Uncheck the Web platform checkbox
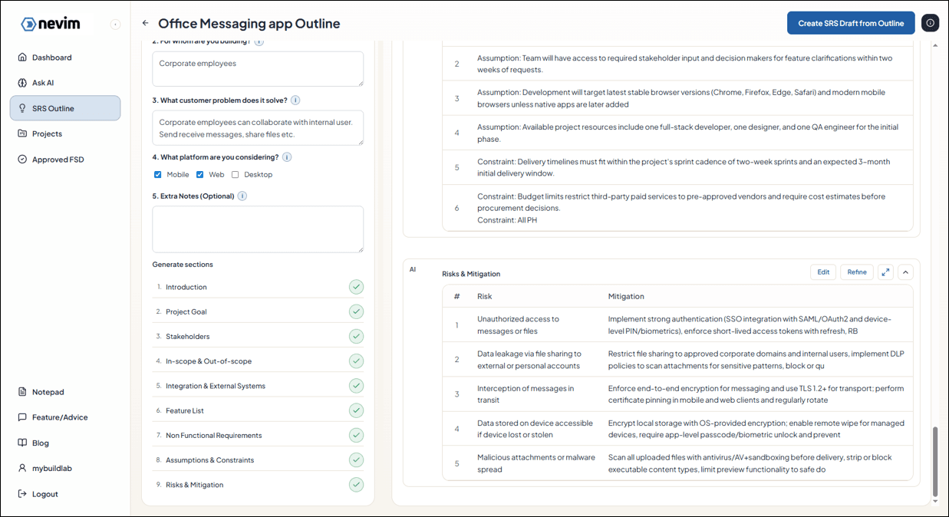The image size is (949, 517). click(x=200, y=175)
